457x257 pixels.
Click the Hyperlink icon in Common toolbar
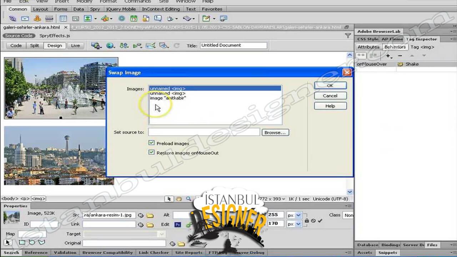coord(12,18)
